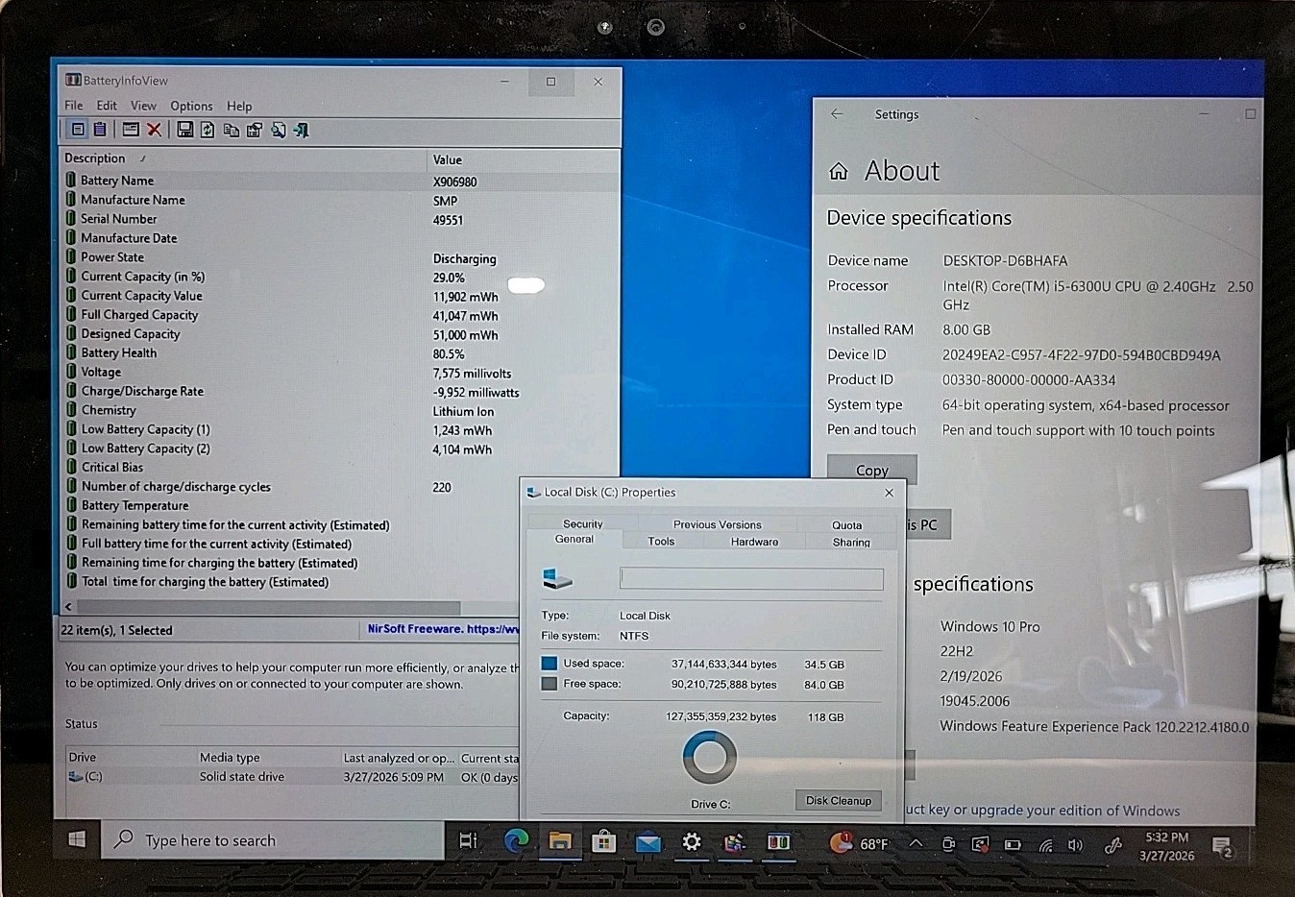
Task: Click the Exit door toolbar icon
Action: click(x=301, y=130)
